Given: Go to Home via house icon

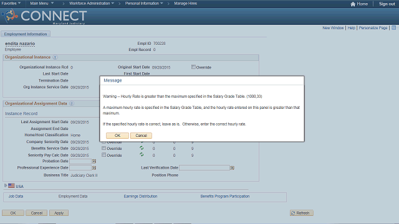Looking at the screenshot, I should click(353, 4).
